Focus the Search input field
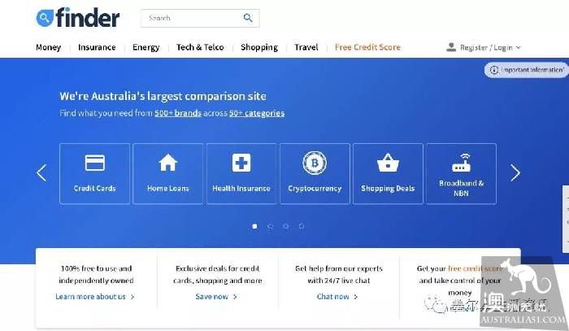This screenshot has height=331, width=569. point(200,18)
